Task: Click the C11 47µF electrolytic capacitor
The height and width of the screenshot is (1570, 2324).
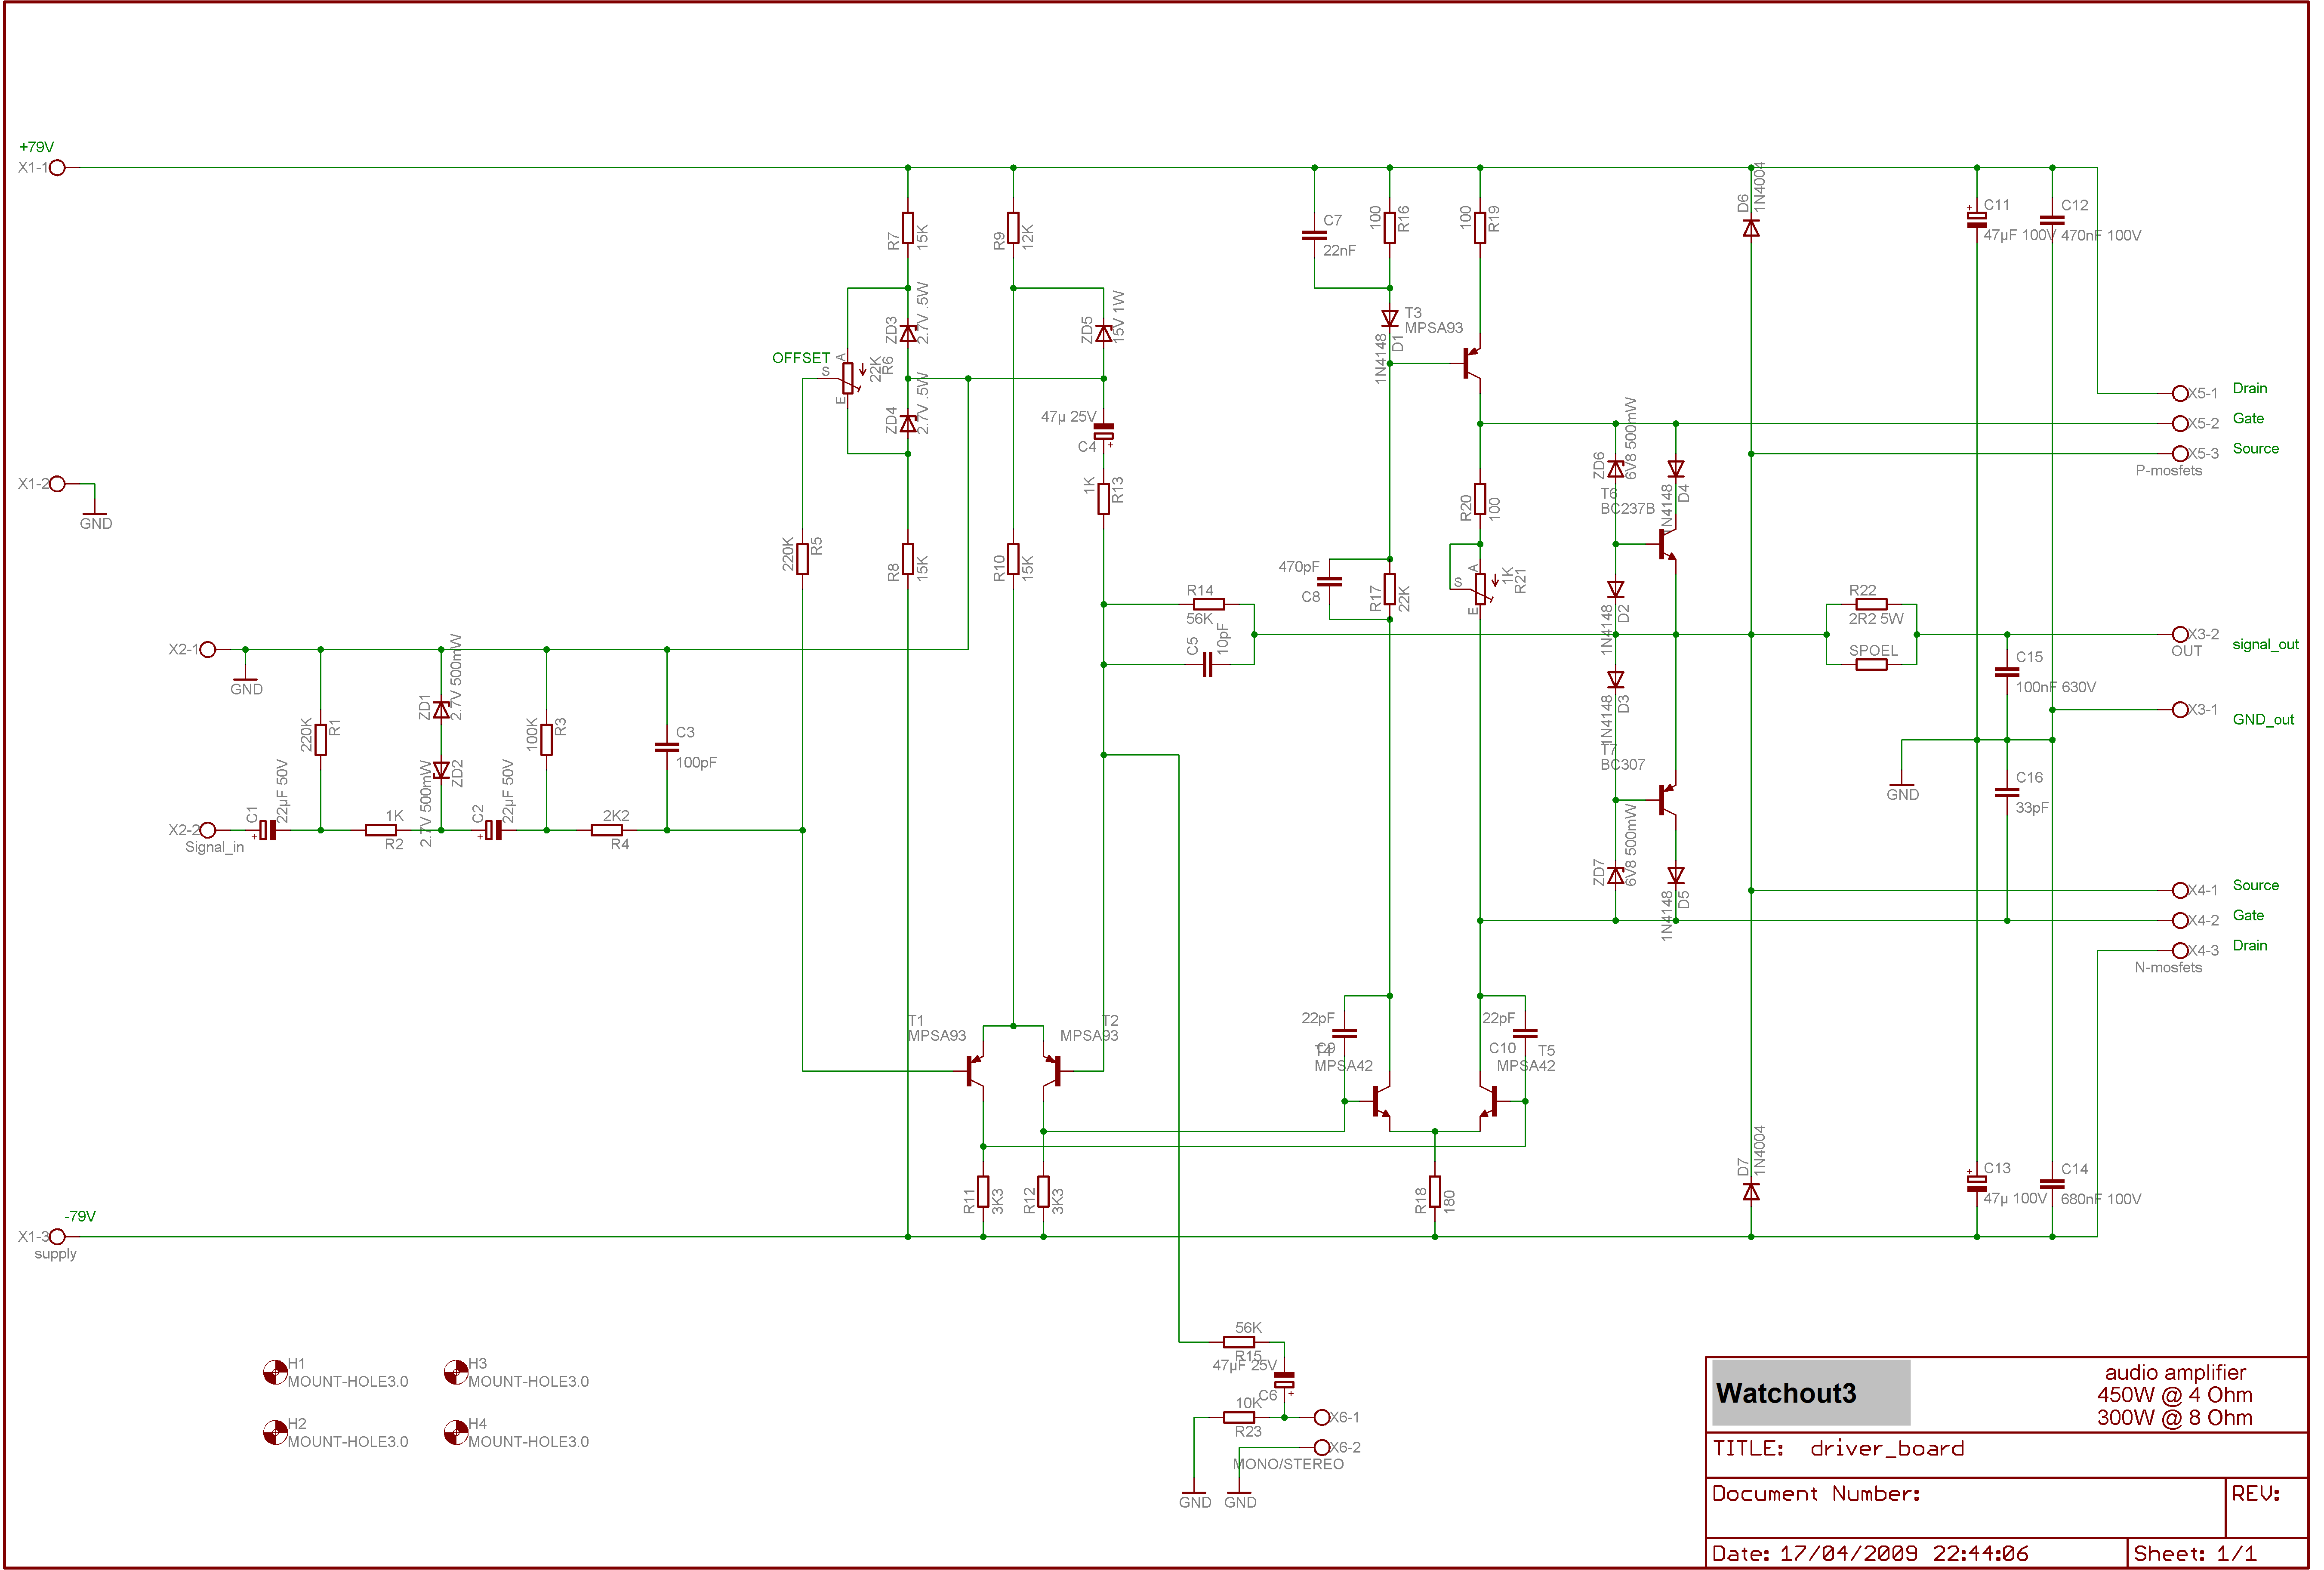Action: [1977, 219]
